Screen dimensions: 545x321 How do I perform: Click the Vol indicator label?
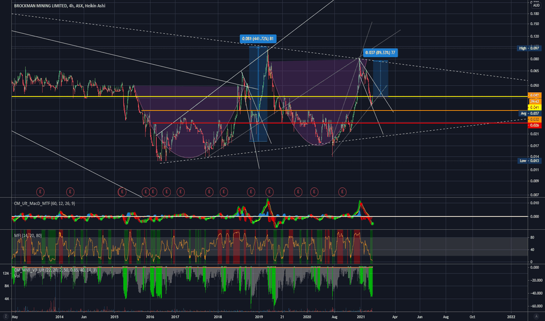(x=17, y=276)
